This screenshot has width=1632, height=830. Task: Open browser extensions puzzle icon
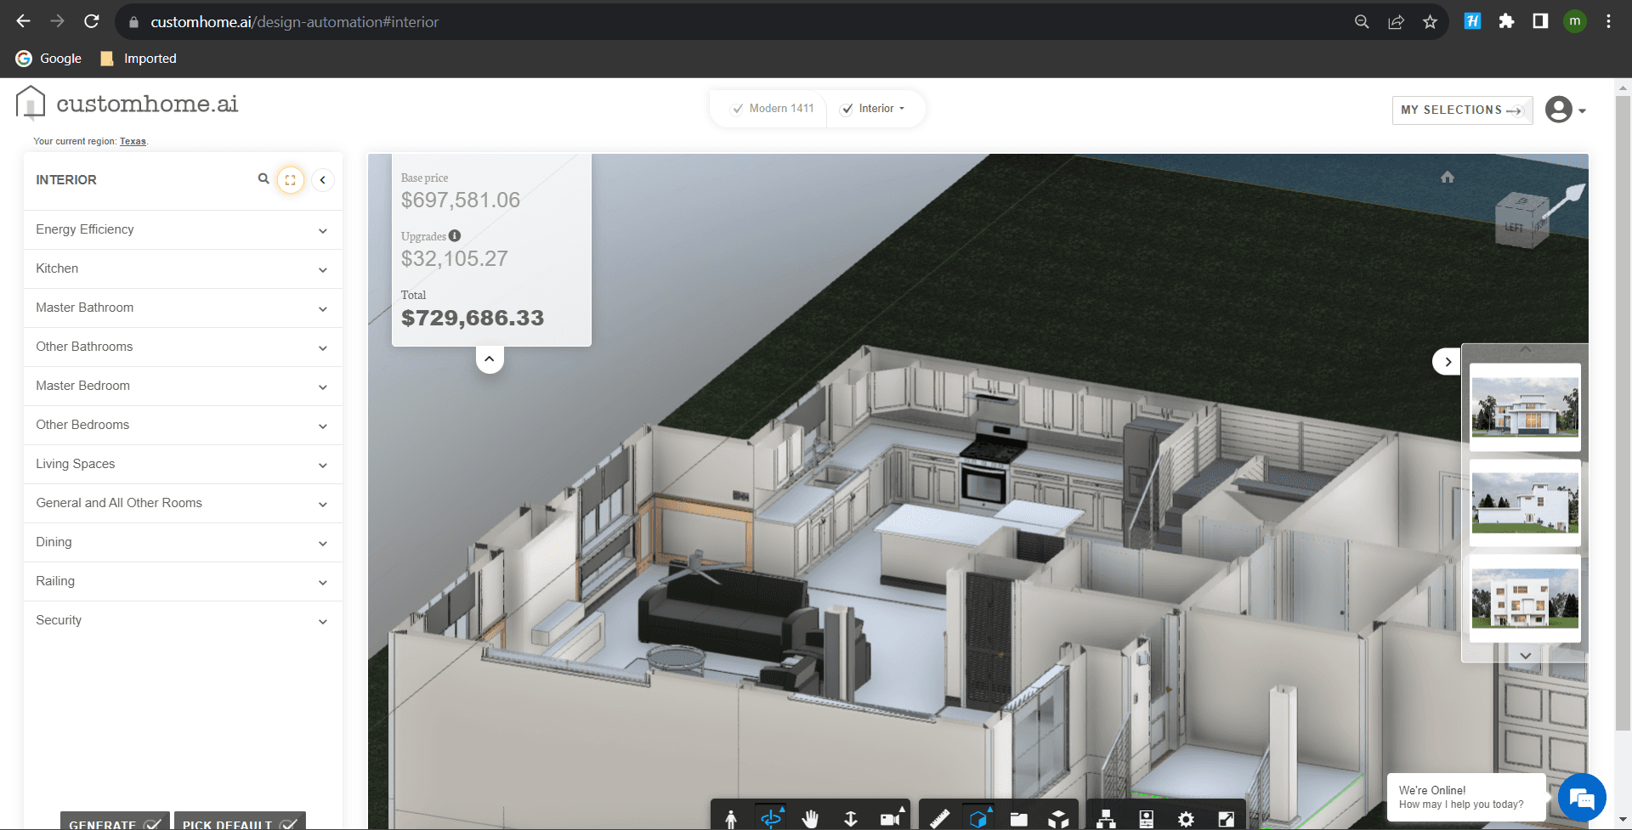pyautogui.click(x=1506, y=21)
